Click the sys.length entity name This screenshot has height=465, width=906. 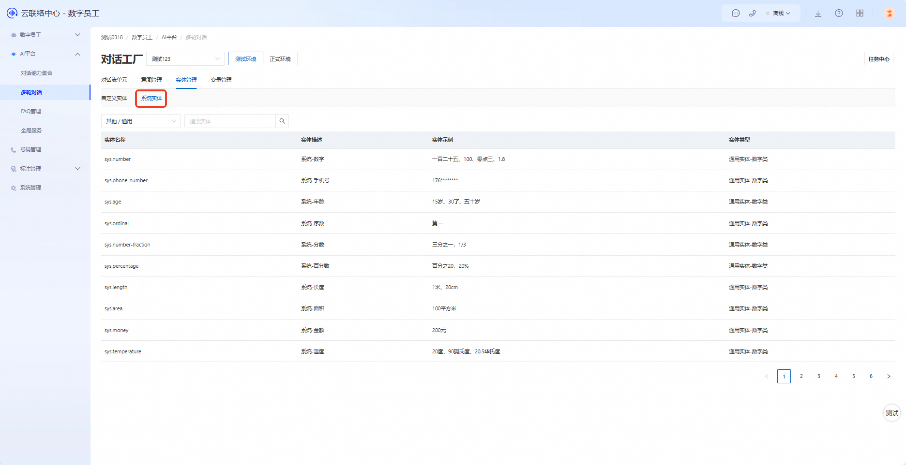pyautogui.click(x=116, y=287)
